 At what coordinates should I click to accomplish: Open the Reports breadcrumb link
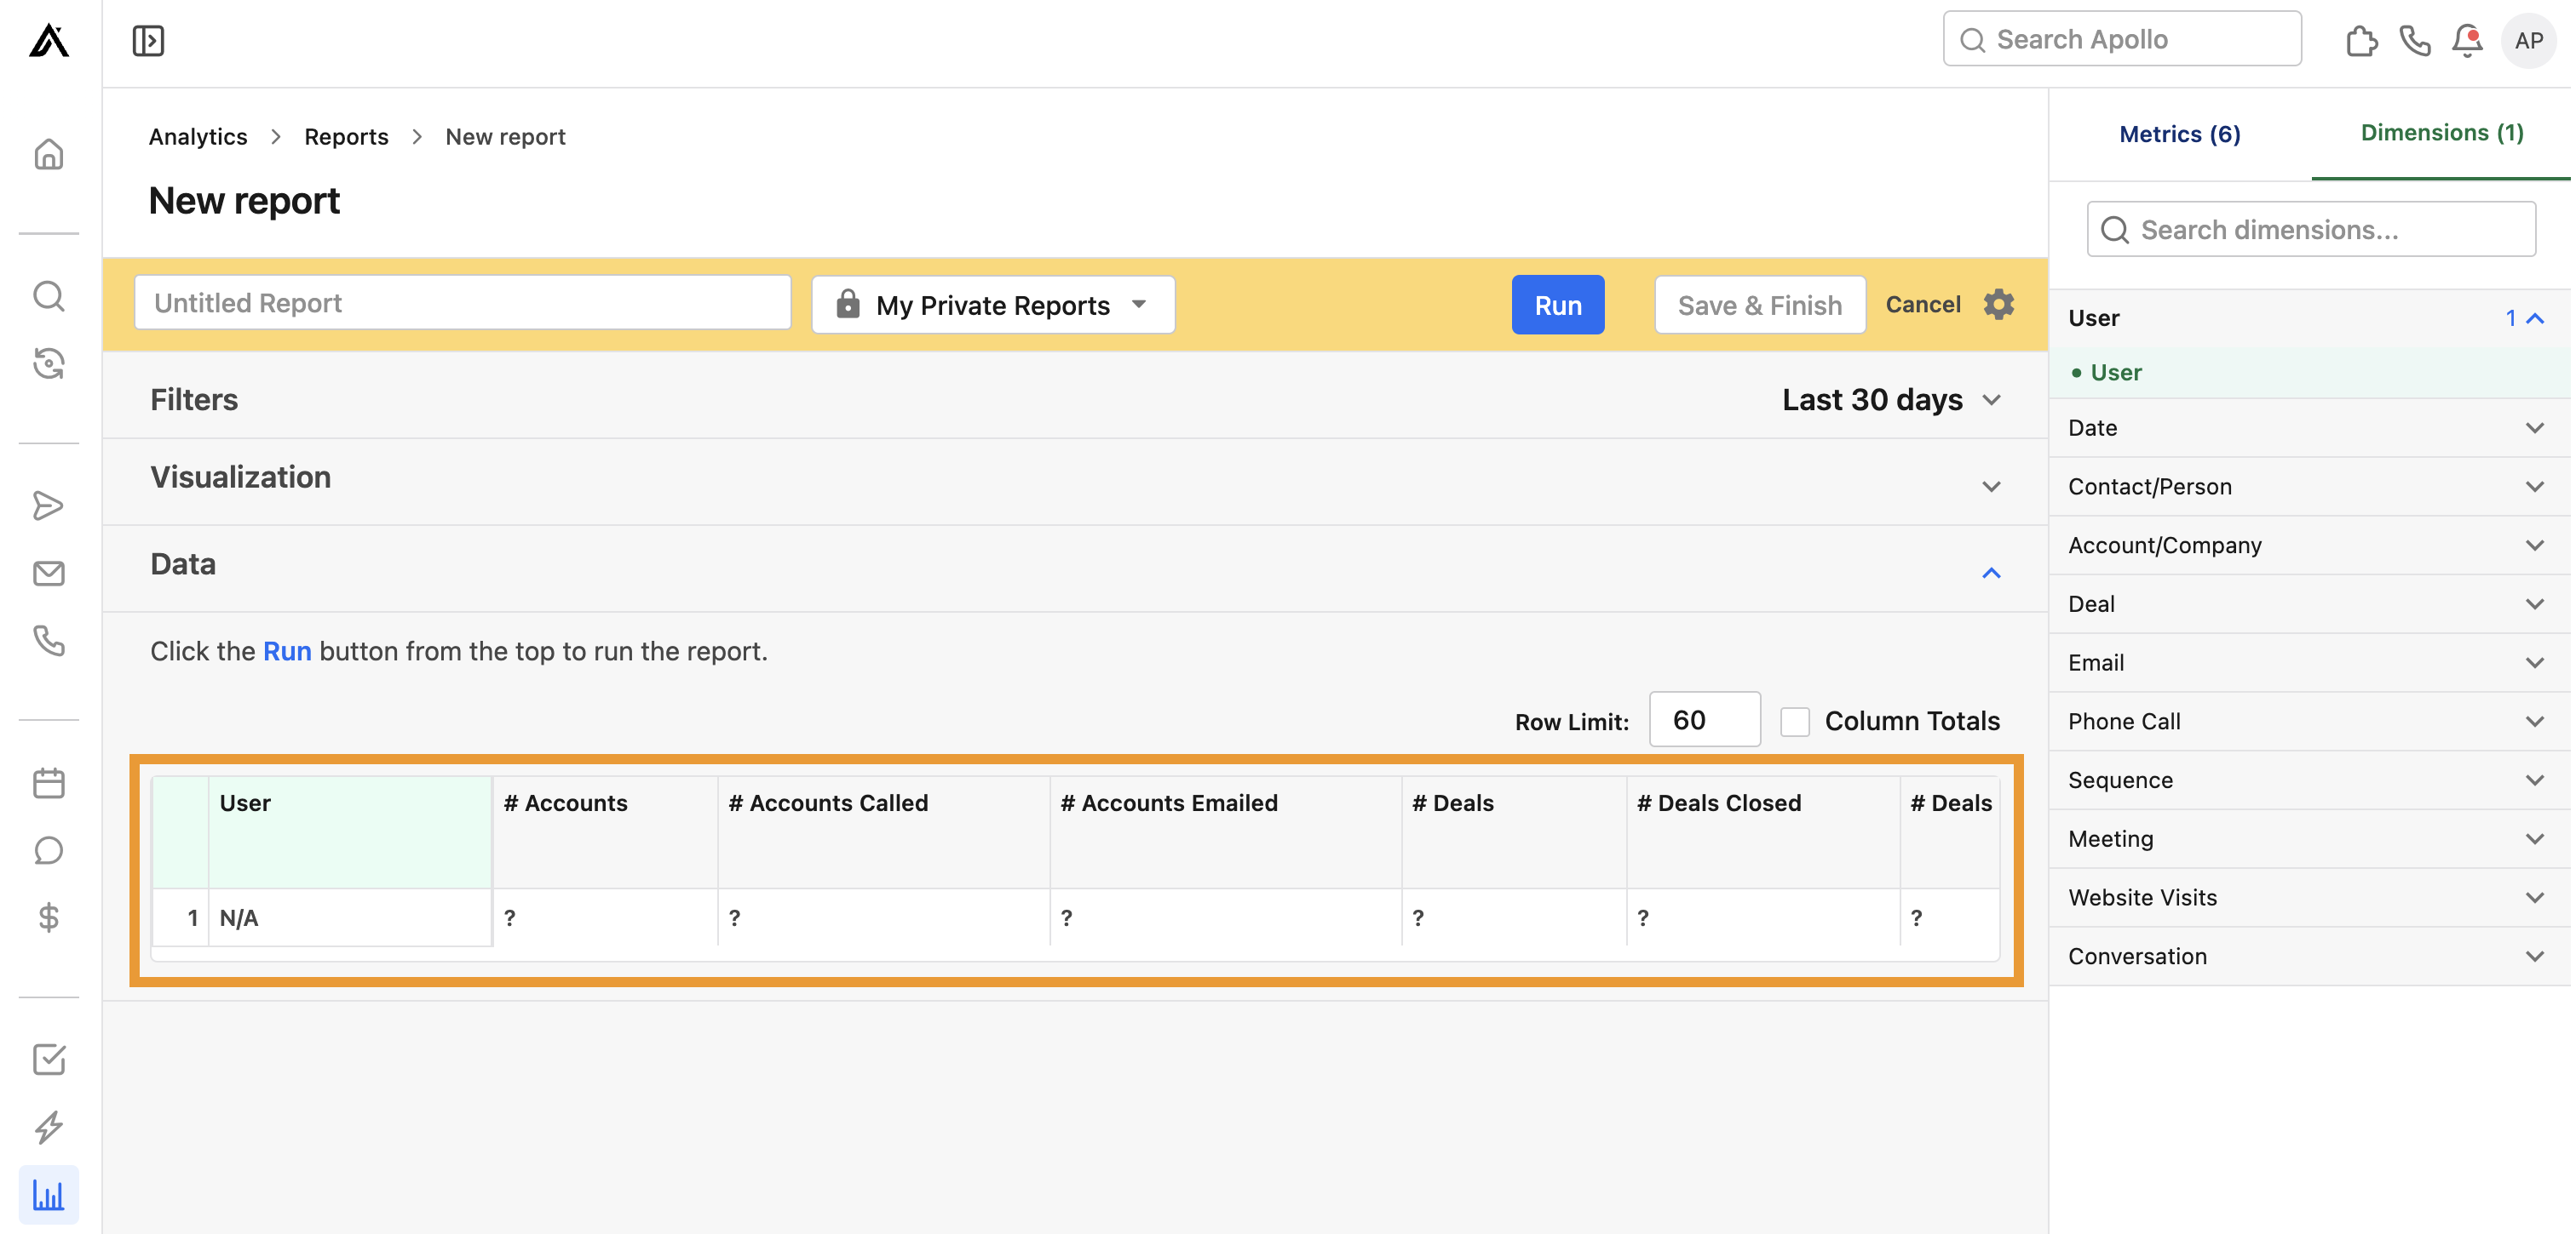coord(346,136)
